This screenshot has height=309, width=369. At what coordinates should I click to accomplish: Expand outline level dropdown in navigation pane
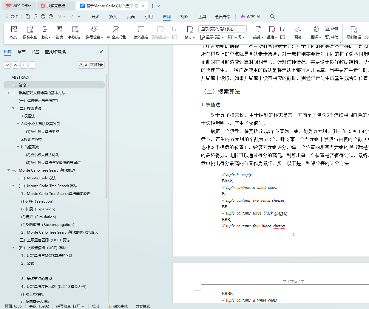click(x=7, y=65)
